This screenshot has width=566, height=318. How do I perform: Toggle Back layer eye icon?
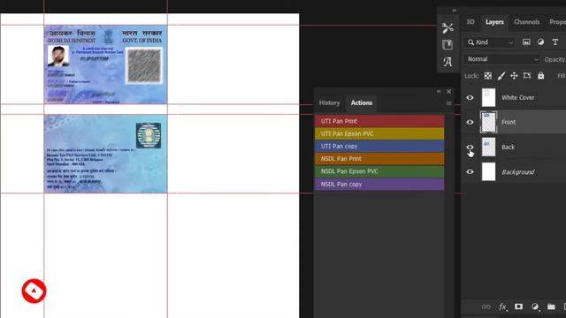click(x=470, y=148)
